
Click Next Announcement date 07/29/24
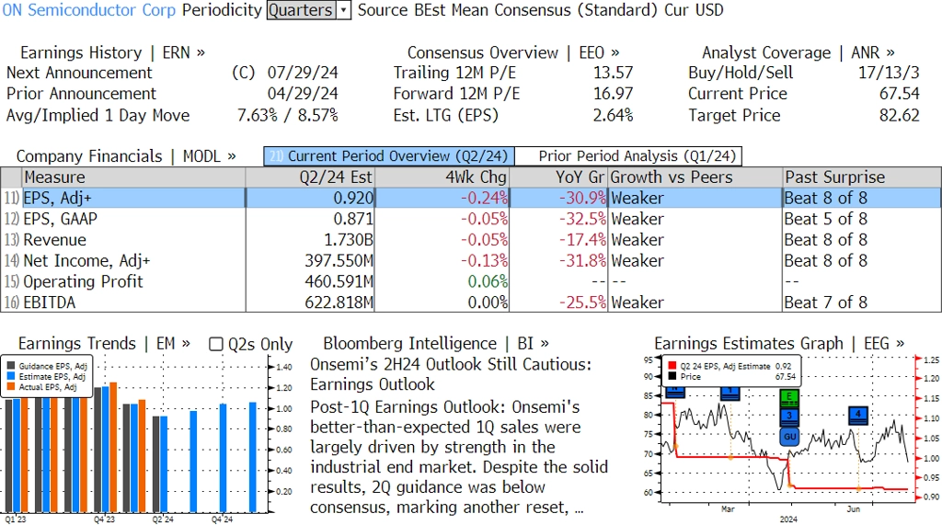(303, 73)
